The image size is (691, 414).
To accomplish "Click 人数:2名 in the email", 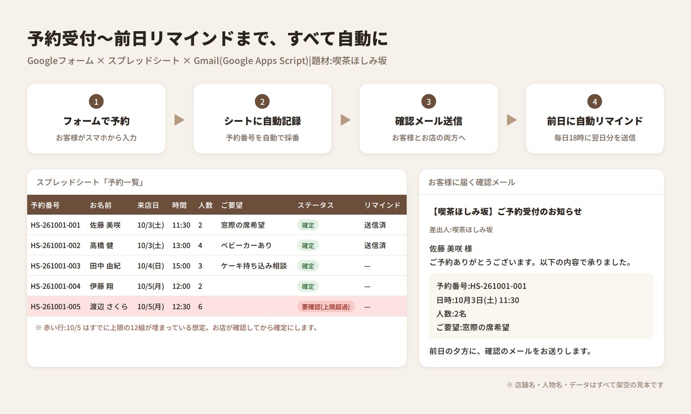I will [x=451, y=314].
